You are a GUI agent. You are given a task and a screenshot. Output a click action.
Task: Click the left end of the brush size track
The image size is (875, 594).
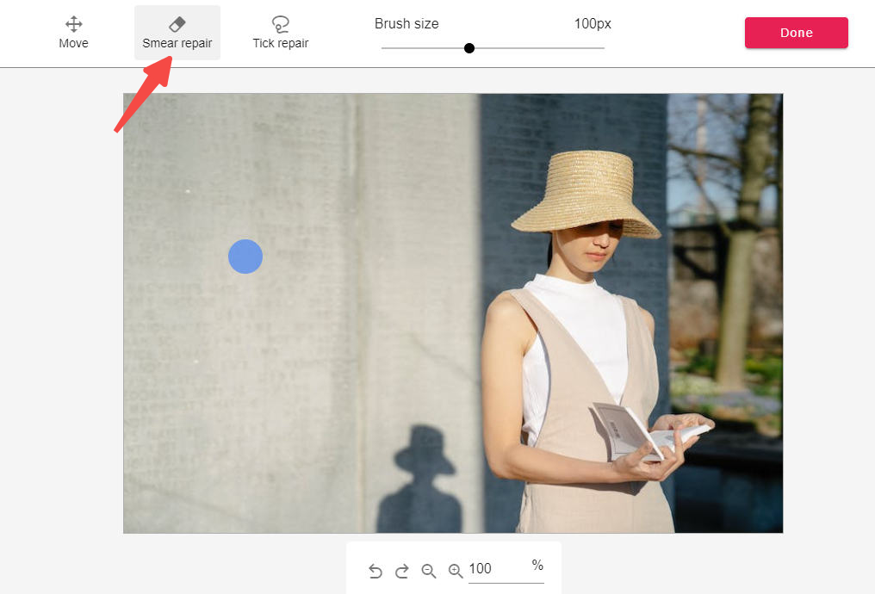pos(384,48)
